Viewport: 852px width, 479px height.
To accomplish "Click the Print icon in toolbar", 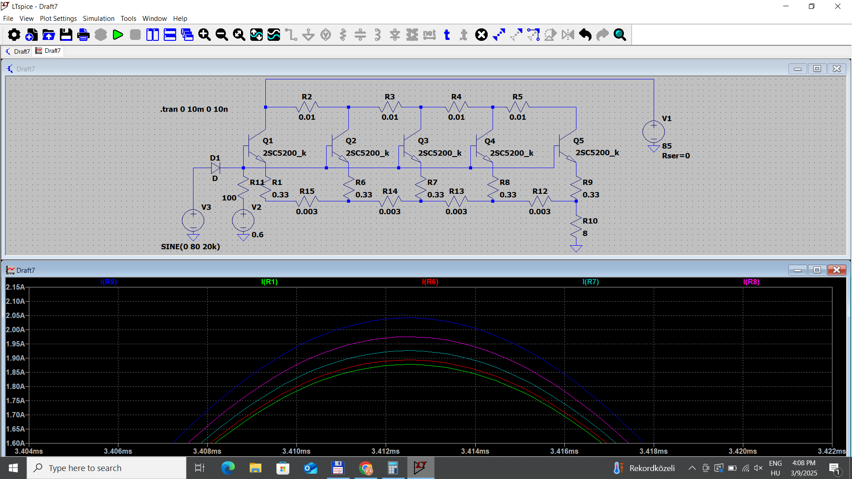I will click(x=83, y=35).
